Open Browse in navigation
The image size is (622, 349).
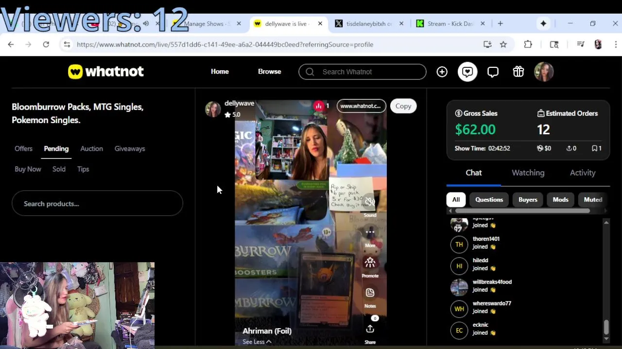269,72
